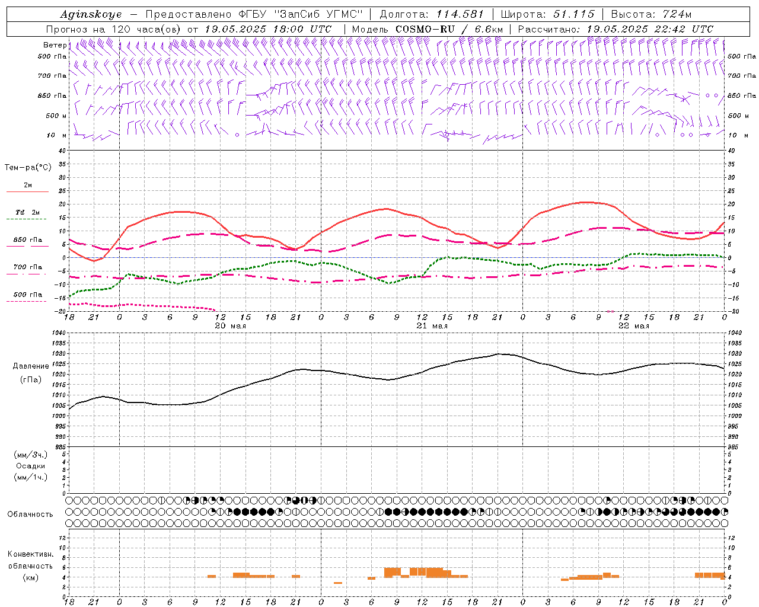This screenshot has height=607, width=759.
Task: Click "Рассчитано: 19.05.2025 22:42 UTC" timestamp
Action: 616,29
